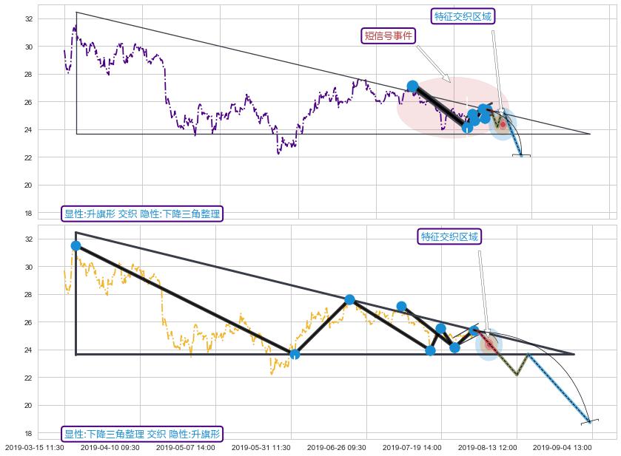Select 特征交织区域 label in top chart
The height and width of the screenshot is (456, 621).
coord(463,16)
